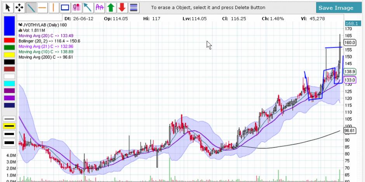
Task: Choose the dark magenta color swatch
Action: [x=9, y=91]
